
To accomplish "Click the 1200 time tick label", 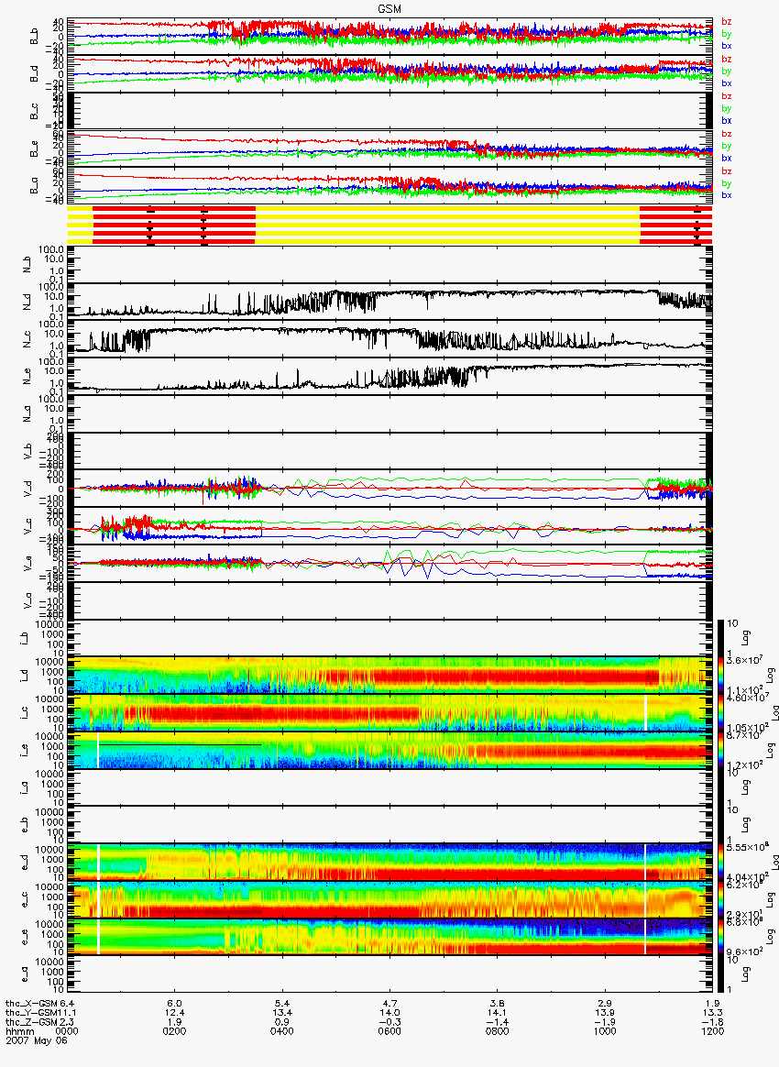I will point(712,1031).
